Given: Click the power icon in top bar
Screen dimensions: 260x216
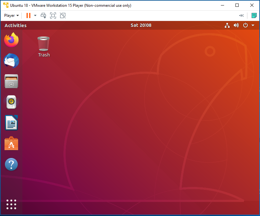Looking at the screenshot, I should pos(245,25).
